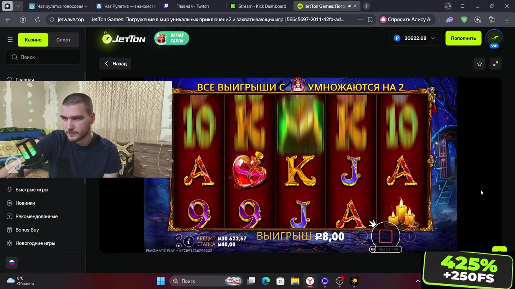The width and height of the screenshot is (515, 289).
Task: Click the Windows taskbar Поиск box
Action: pyautogui.click(x=206, y=281)
